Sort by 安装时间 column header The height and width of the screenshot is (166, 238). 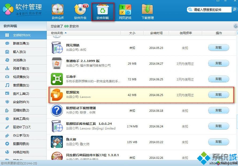pyautogui.click(x=156, y=33)
